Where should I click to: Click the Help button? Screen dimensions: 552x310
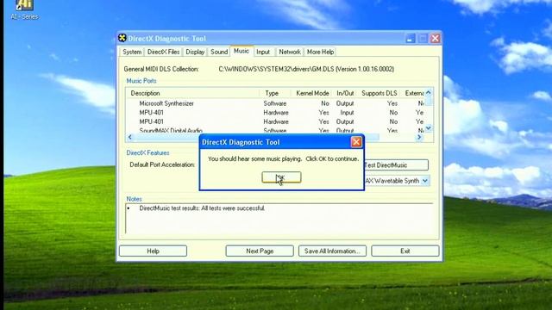tap(154, 251)
